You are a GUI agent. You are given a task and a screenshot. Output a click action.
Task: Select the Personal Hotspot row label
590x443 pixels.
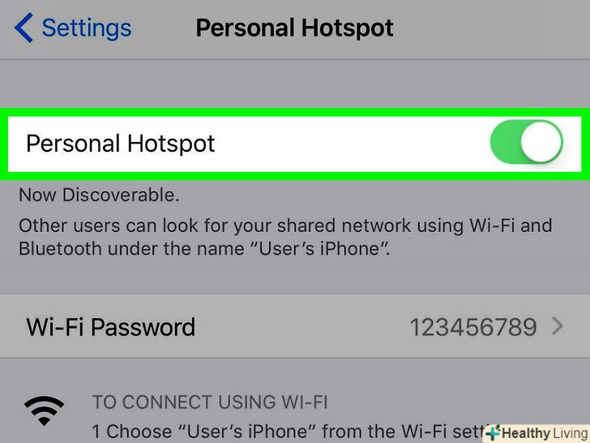121,144
